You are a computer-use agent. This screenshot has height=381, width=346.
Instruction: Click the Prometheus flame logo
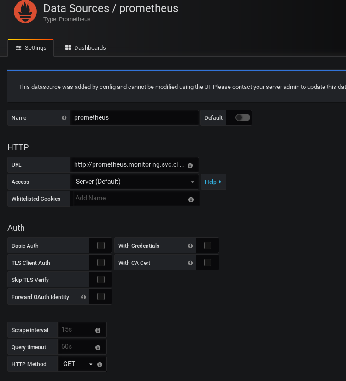point(25,12)
